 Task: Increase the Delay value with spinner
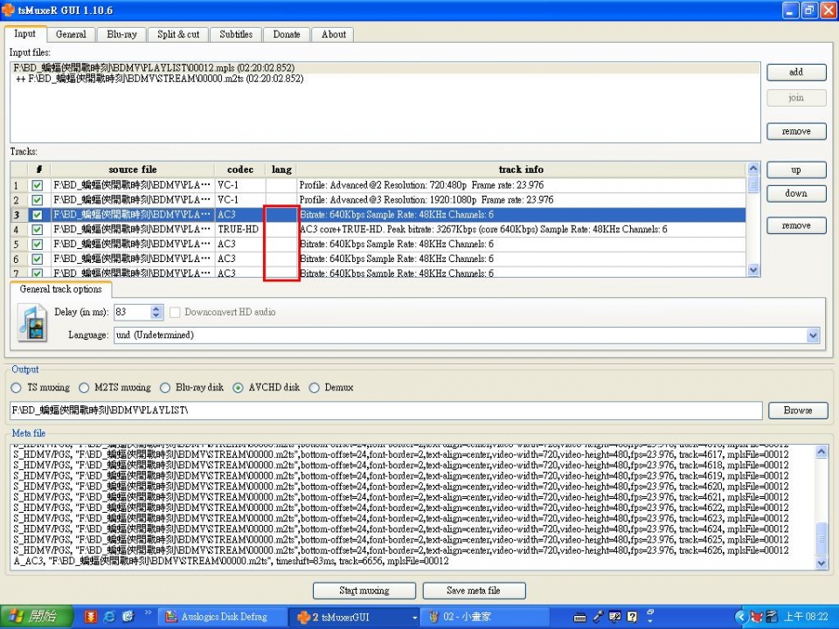tap(156, 308)
